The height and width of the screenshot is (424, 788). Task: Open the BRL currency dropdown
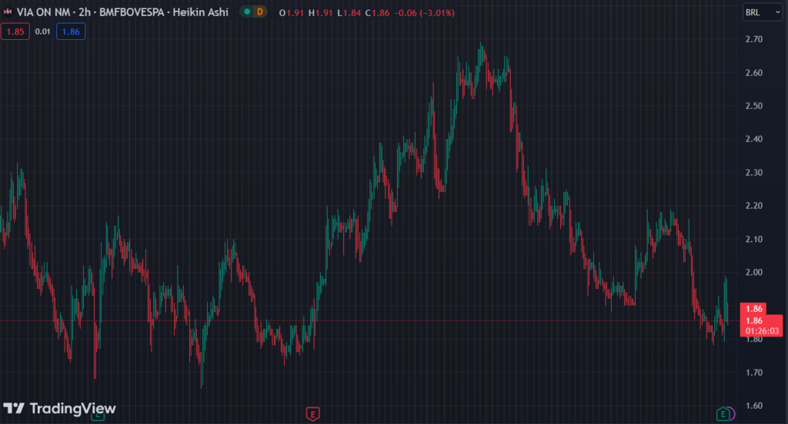coord(763,12)
